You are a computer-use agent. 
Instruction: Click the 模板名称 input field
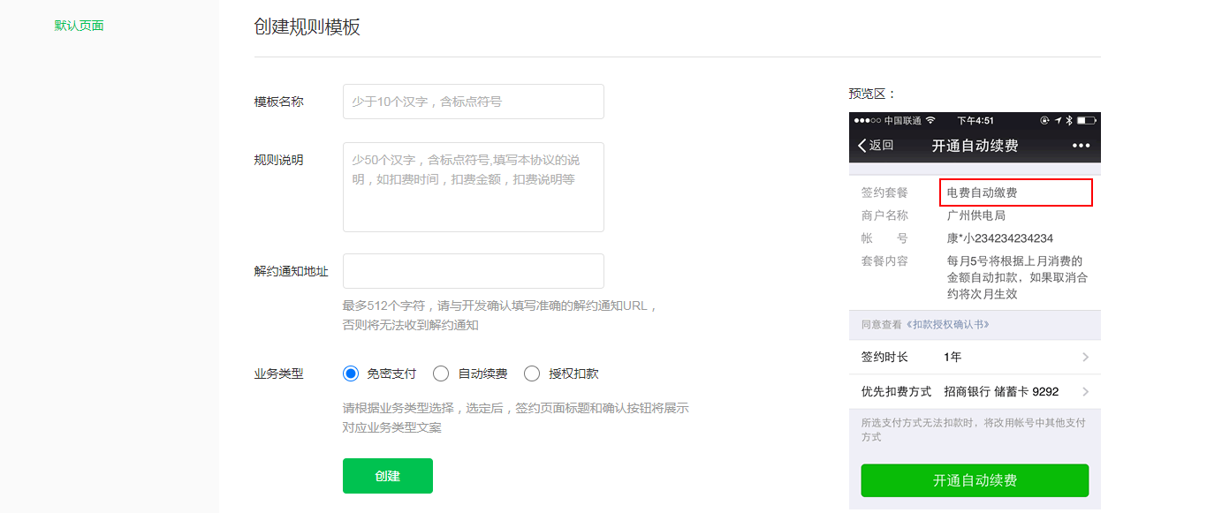474,102
